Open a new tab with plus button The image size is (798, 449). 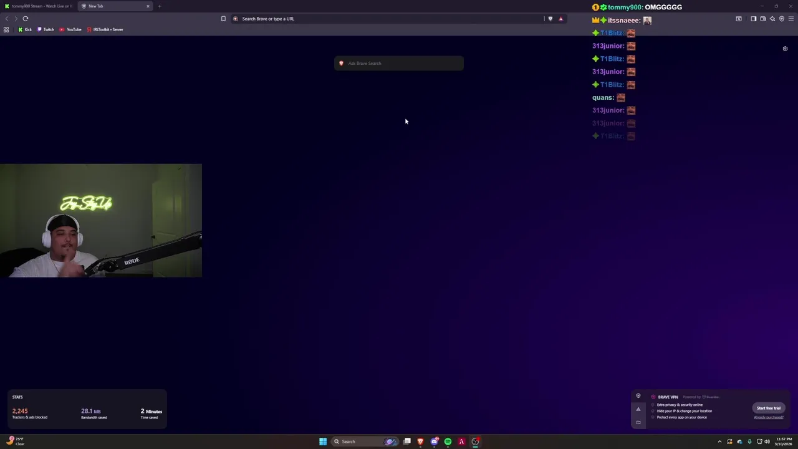[159, 6]
